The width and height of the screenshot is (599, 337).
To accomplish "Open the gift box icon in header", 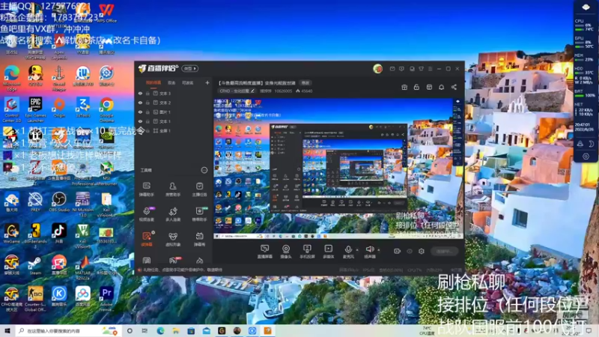I will click(404, 87).
